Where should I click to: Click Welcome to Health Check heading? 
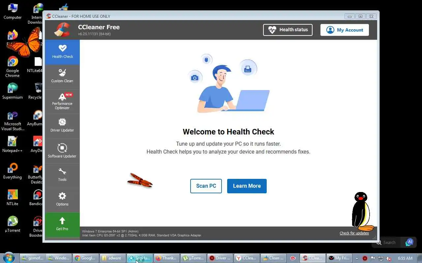coord(228,132)
